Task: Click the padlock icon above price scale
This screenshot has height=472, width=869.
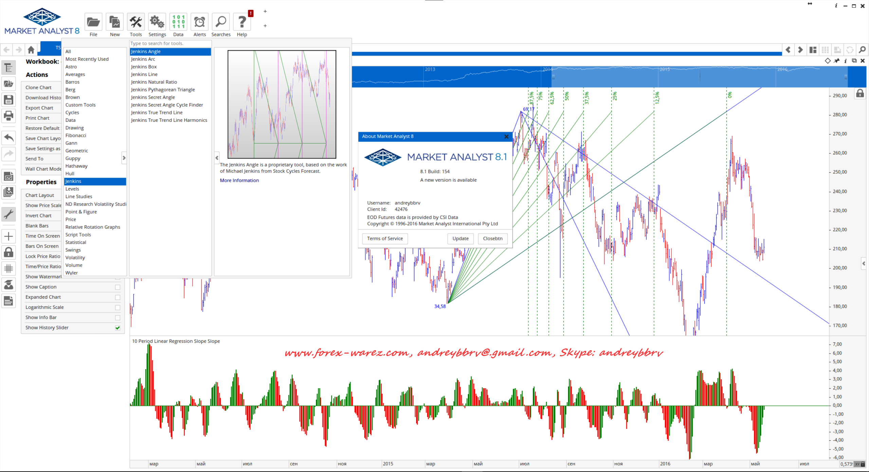Action: point(860,93)
